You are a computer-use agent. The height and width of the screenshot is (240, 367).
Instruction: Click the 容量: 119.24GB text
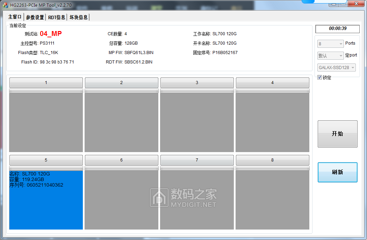[27, 179]
